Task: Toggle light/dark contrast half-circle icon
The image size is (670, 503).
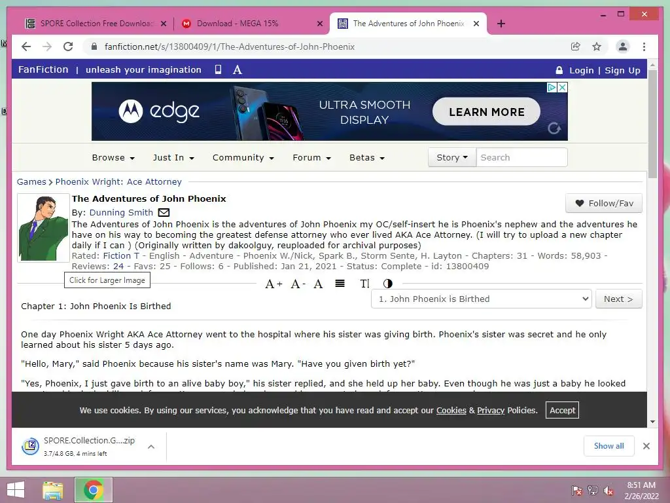Action: point(387,284)
